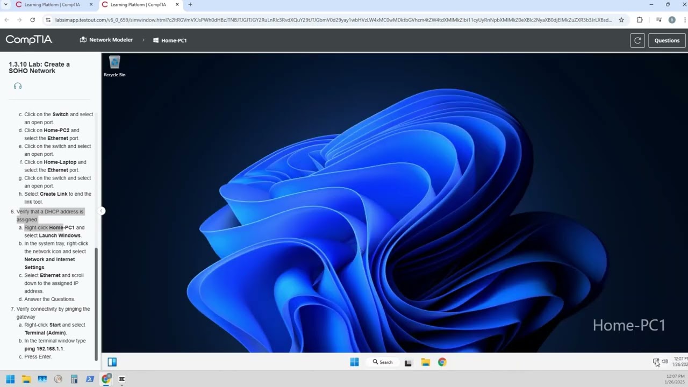688x387 pixels.
Task: Click the 'Press Enter' instruction step
Action: pos(38,357)
